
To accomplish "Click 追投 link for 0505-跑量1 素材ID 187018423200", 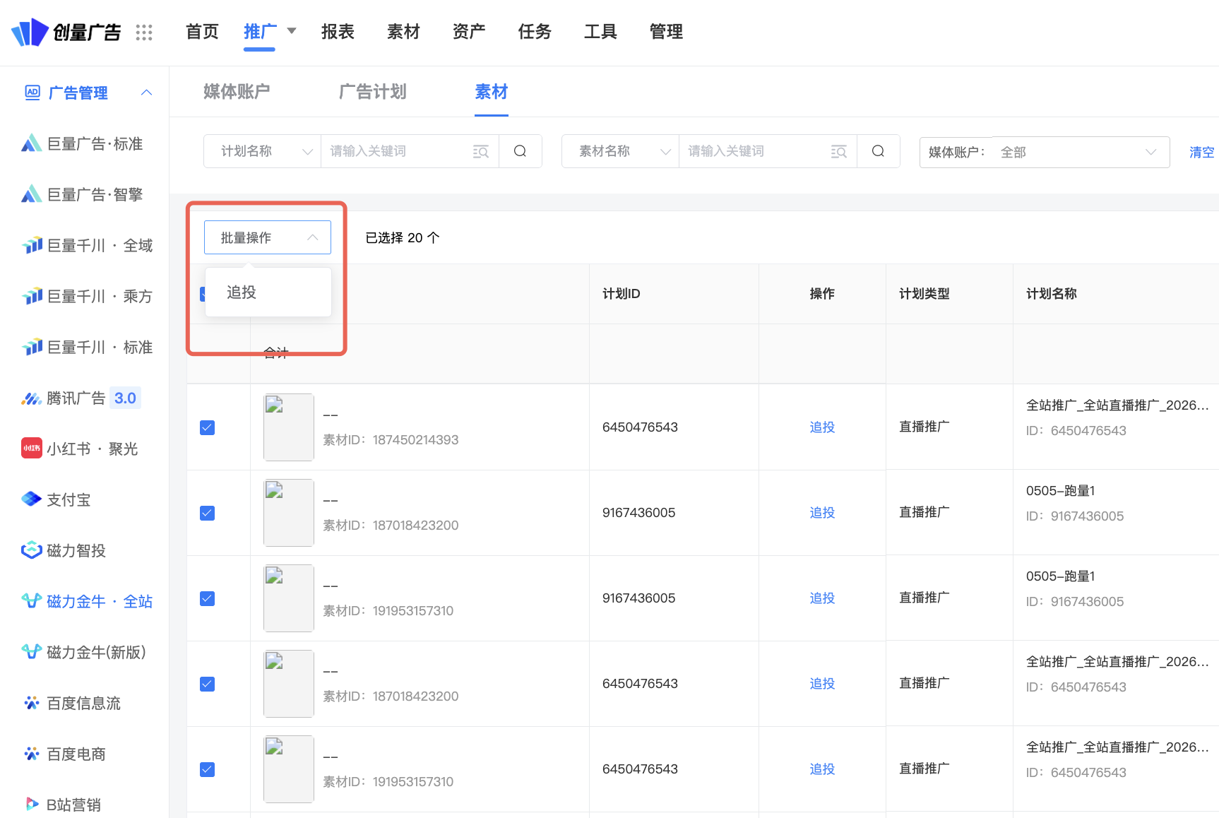I will [822, 513].
